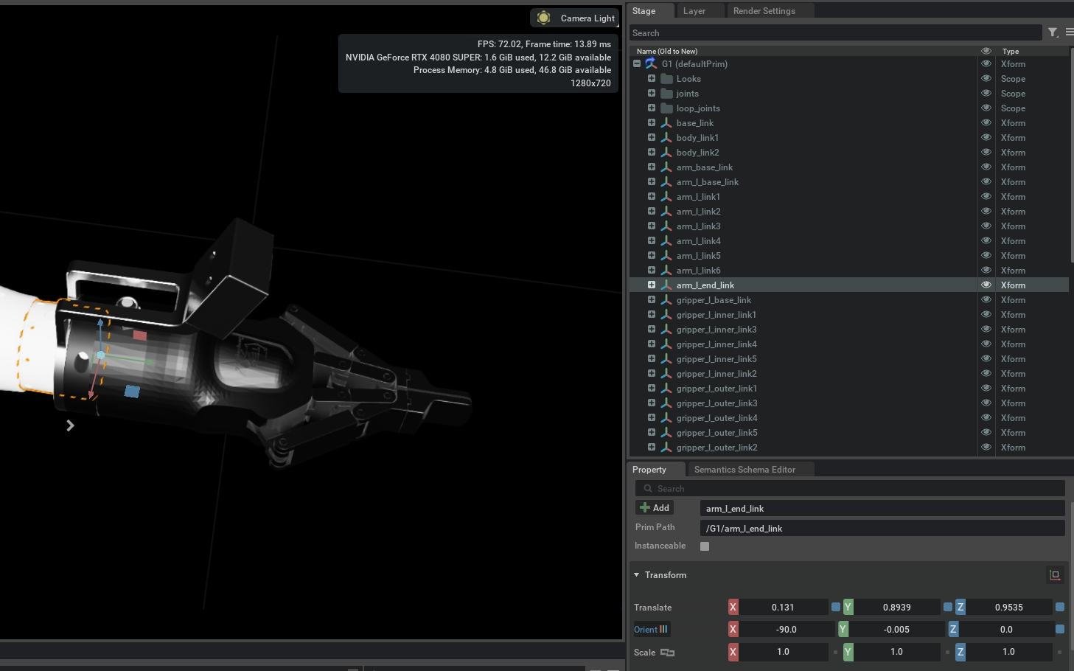This screenshot has width=1074, height=671.
Task: Click the green Add button
Action: [655, 508]
